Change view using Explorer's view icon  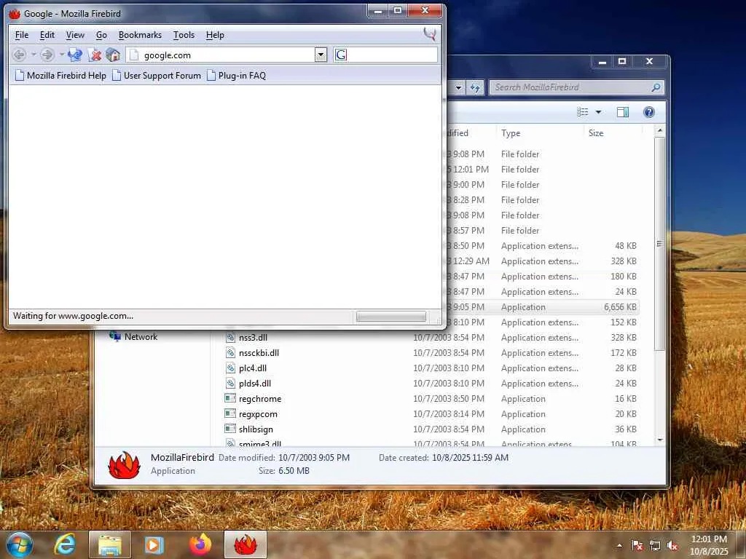point(583,111)
